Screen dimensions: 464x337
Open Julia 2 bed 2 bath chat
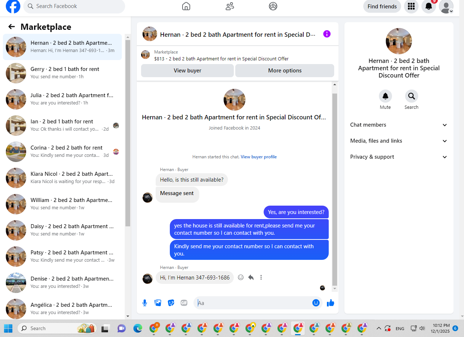pos(63,99)
